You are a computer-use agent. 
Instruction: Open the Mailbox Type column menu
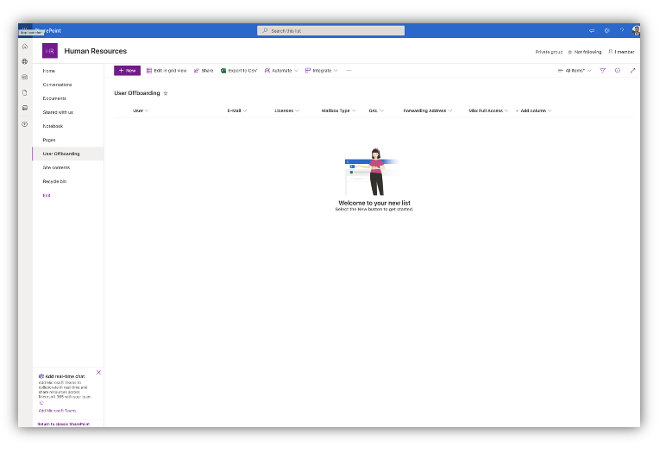338,110
